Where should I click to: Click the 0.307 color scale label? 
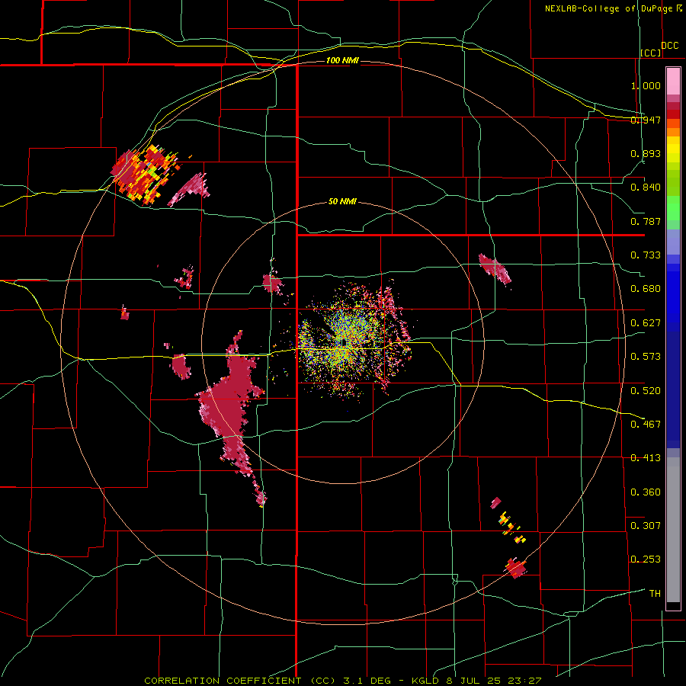pos(646,526)
